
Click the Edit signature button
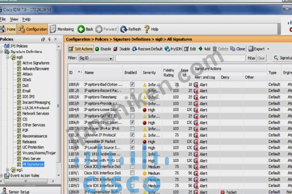(190, 49)
